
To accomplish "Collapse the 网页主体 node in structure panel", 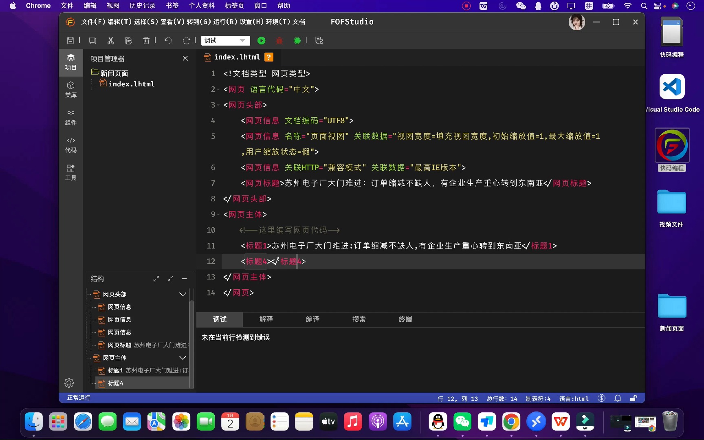I will [x=183, y=358].
